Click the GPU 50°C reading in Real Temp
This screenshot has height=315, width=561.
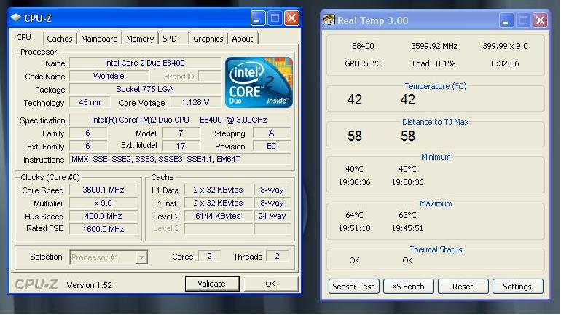tap(363, 63)
